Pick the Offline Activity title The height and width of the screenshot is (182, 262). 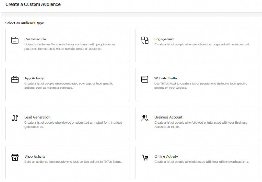(166, 156)
